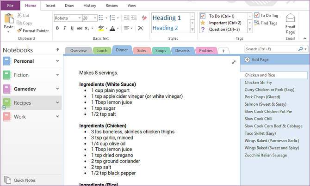The image size is (310, 186).
Task: Click the Copy icon
Action: pos(19,23)
